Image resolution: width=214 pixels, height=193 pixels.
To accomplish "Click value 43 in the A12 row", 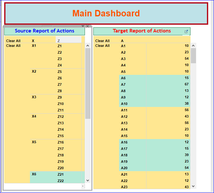I will pos(187,116).
